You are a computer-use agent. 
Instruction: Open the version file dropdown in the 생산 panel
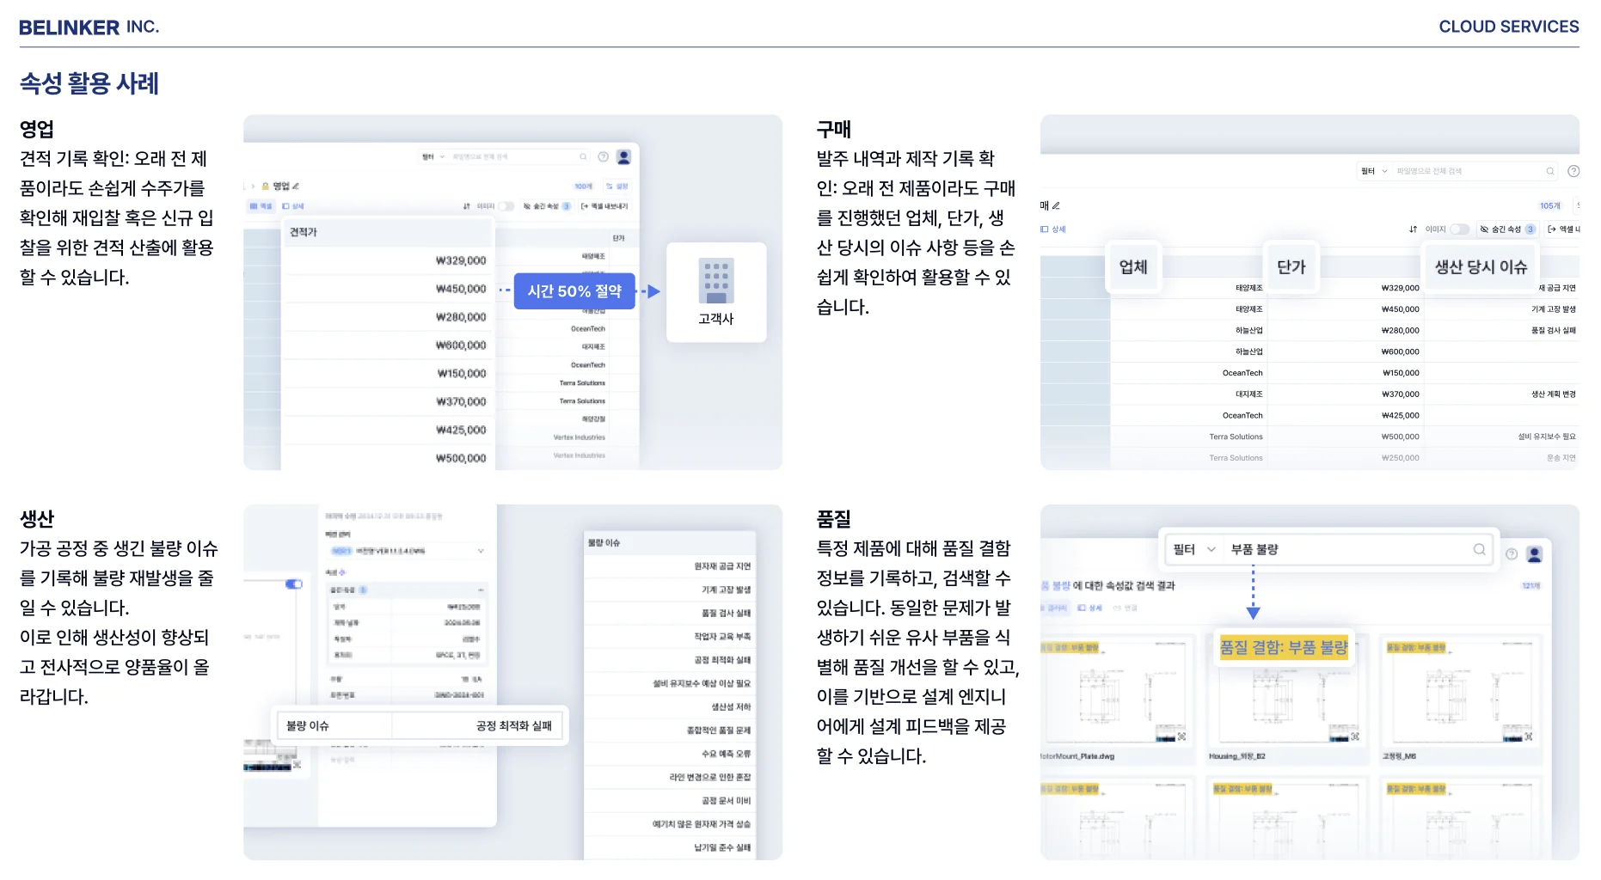click(x=407, y=551)
